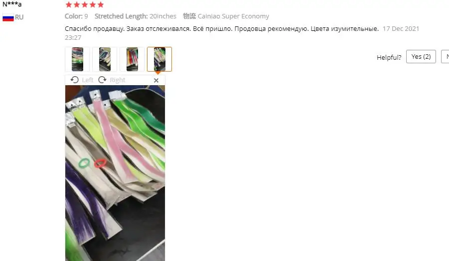The height and width of the screenshot is (261, 449).
Task: Click the clockwise rotate arrow icon
Action: point(102,80)
